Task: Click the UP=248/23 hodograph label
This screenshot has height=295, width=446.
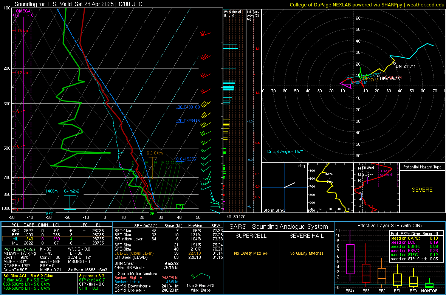Action: pos(390,79)
